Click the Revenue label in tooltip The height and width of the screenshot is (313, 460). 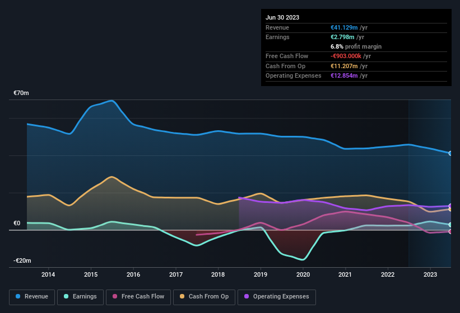tap(277, 27)
